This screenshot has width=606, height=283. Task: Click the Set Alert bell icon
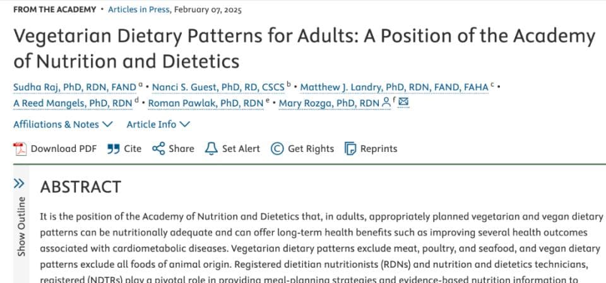[211, 149]
